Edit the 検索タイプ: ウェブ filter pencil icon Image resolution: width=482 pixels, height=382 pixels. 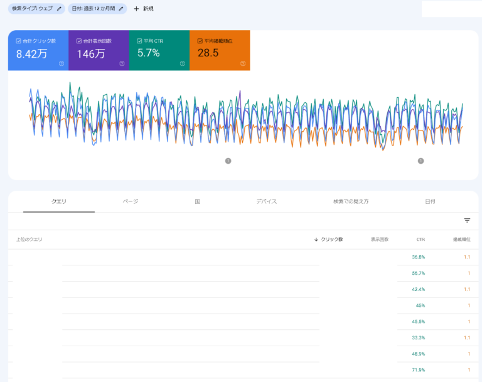60,9
